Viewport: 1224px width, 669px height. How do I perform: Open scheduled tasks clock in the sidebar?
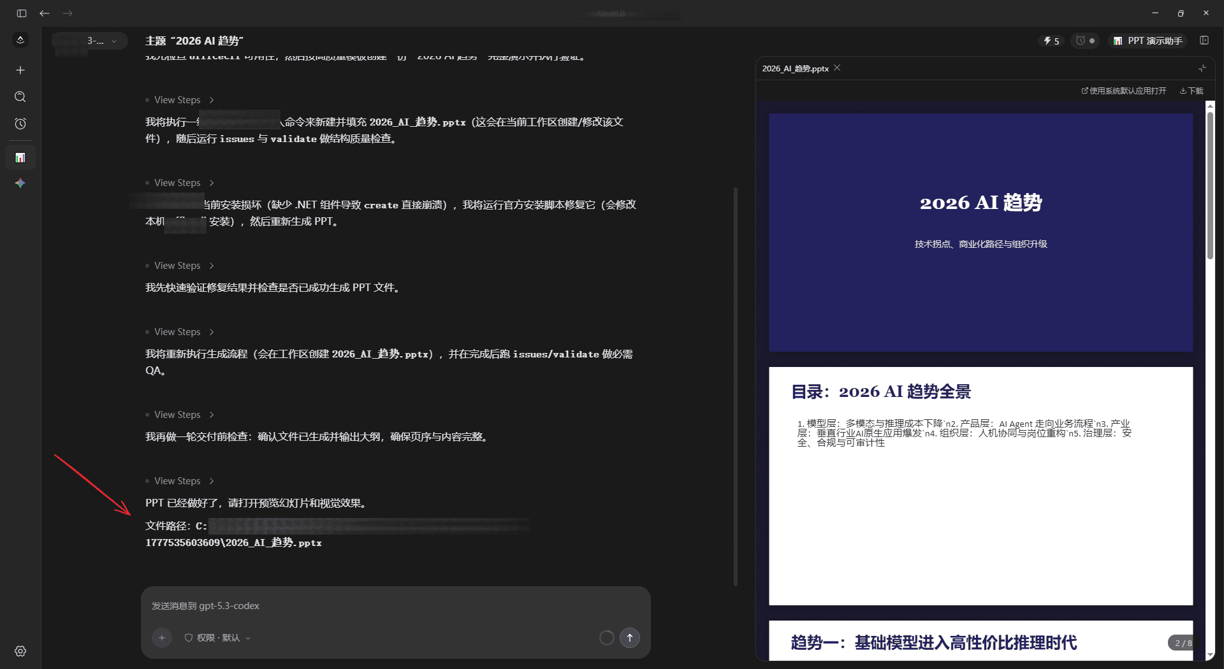coord(20,124)
